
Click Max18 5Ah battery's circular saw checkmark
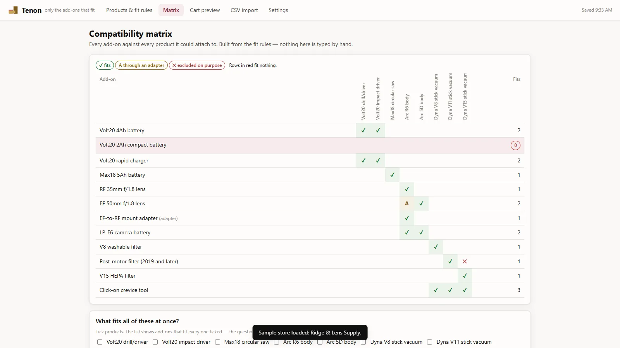(x=392, y=175)
